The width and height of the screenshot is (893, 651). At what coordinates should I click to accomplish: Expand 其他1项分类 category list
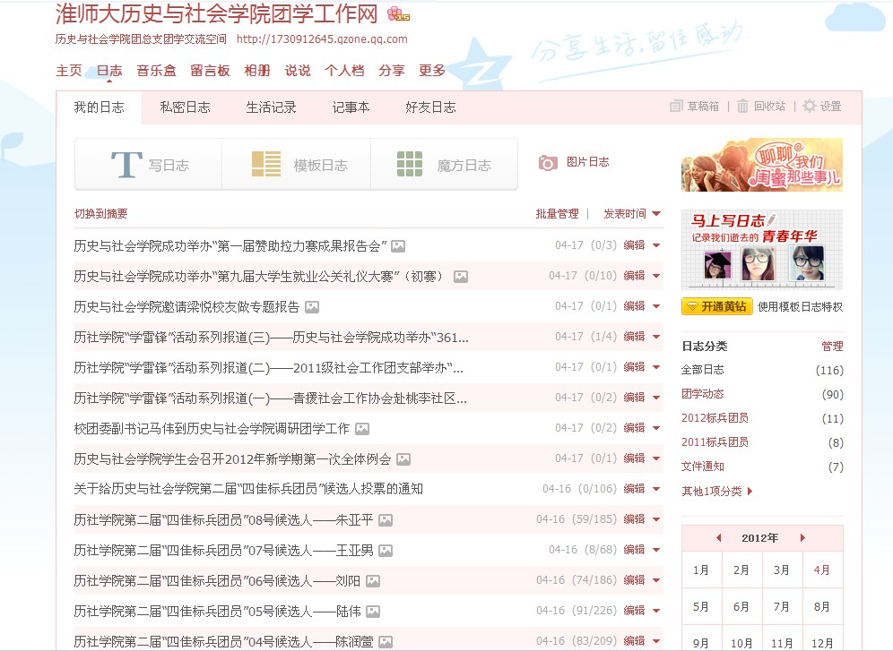[x=717, y=492]
